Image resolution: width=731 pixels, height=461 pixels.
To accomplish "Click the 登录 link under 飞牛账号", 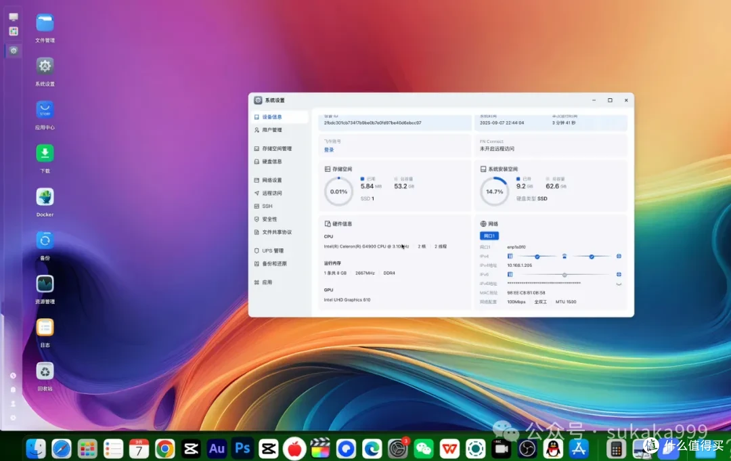I will (x=329, y=150).
